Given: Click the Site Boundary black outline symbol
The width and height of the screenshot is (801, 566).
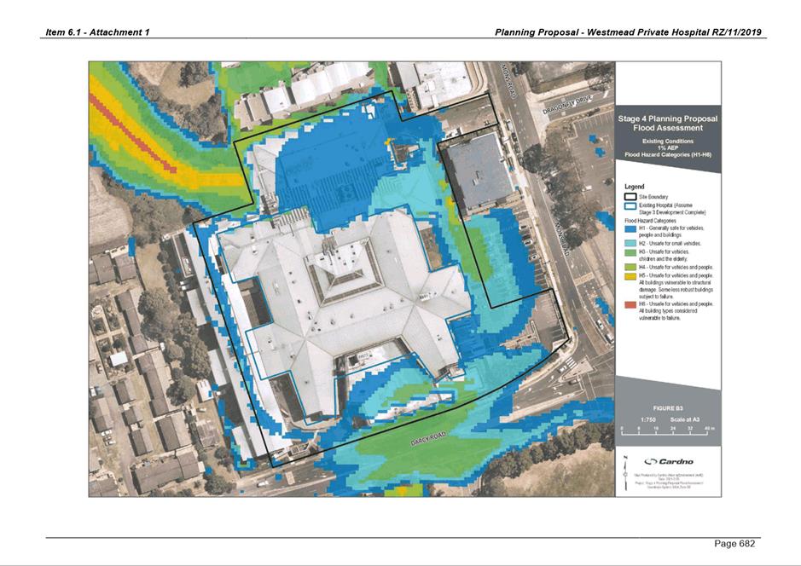Looking at the screenshot, I should pos(630,197).
